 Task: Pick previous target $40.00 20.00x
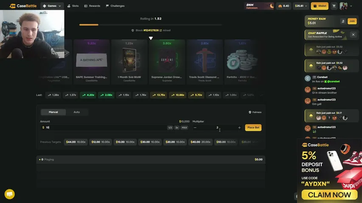coord(201,142)
